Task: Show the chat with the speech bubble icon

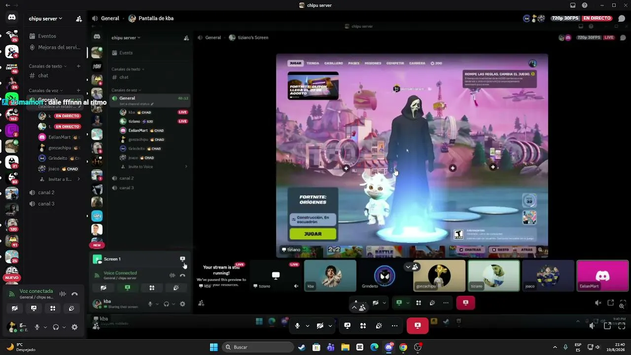Action: coord(622,18)
